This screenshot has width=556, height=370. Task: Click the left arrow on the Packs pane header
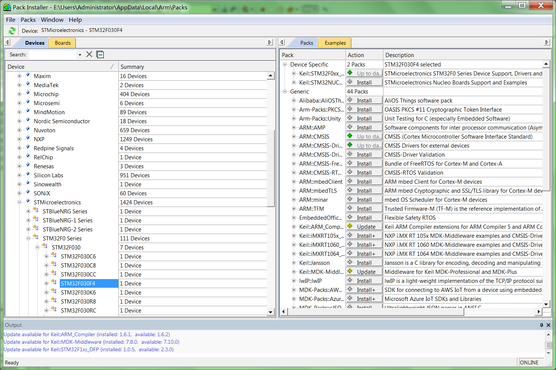(282, 42)
